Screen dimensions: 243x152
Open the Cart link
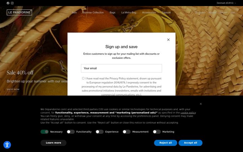click(x=233, y=12)
